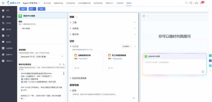The width and height of the screenshot is (212, 102).
Task: Open the arrow of the blue split button
Action: (x=35, y=9)
